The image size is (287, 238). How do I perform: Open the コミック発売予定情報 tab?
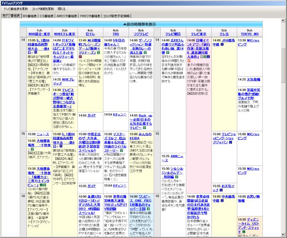tap(116, 16)
